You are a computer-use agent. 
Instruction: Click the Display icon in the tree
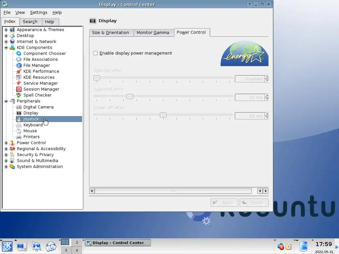(x=19, y=113)
